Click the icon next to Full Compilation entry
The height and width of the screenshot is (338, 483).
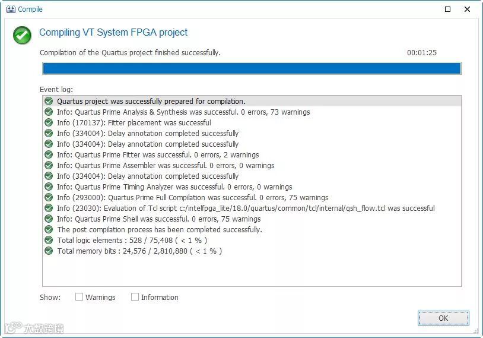49,198
